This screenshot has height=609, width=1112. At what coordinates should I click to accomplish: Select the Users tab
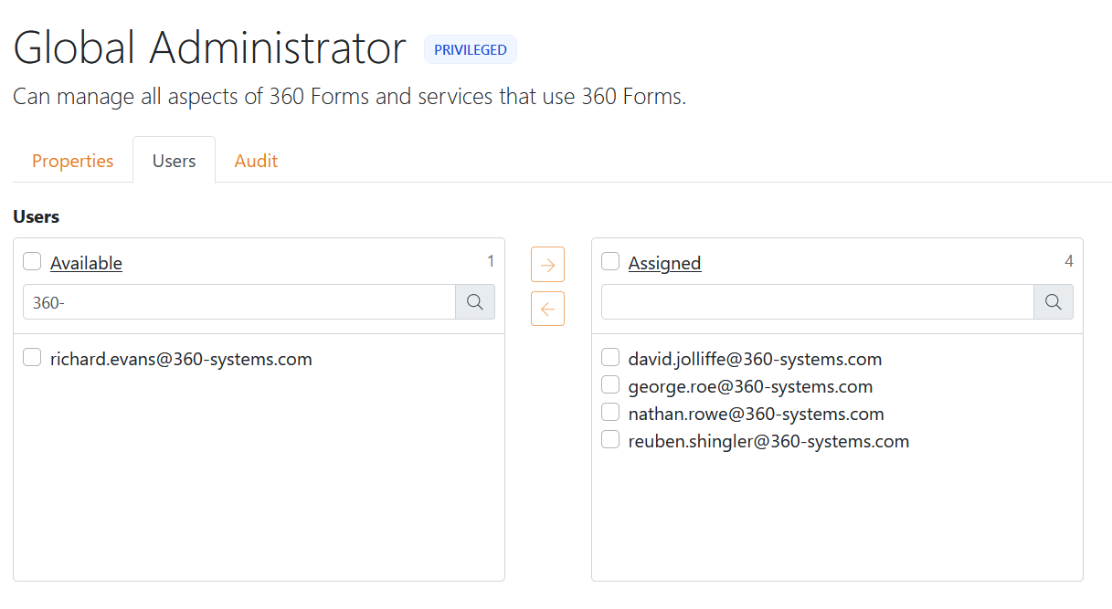tap(174, 161)
